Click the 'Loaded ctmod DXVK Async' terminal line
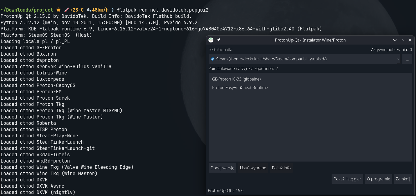The image size is (416, 196). [33, 186]
